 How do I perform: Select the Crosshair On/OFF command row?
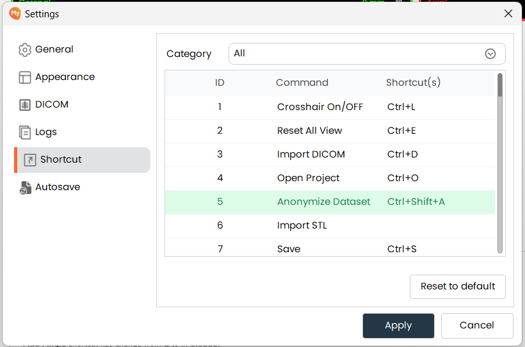pyautogui.click(x=319, y=107)
